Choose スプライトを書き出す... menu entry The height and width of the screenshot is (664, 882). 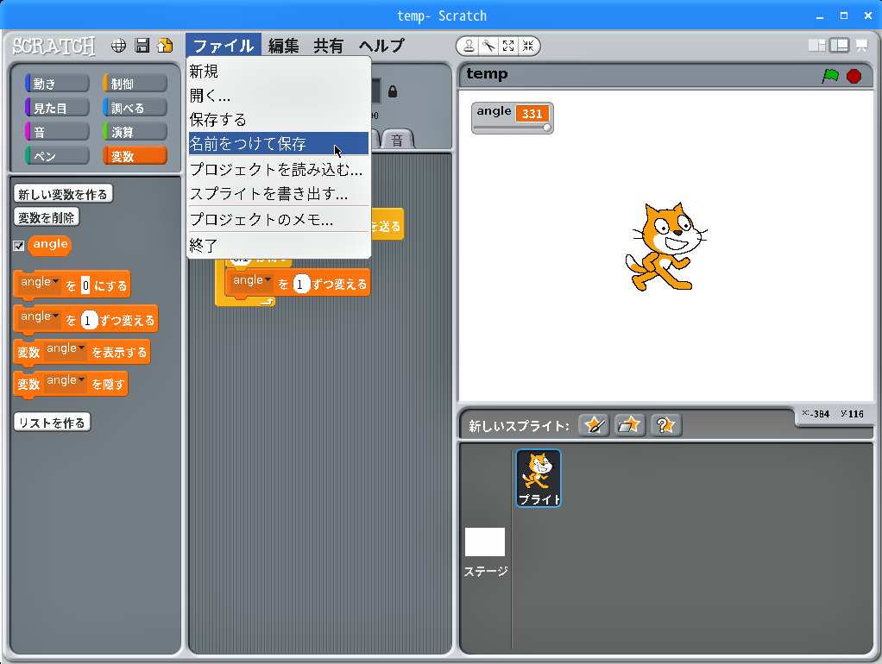tap(279, 194)
